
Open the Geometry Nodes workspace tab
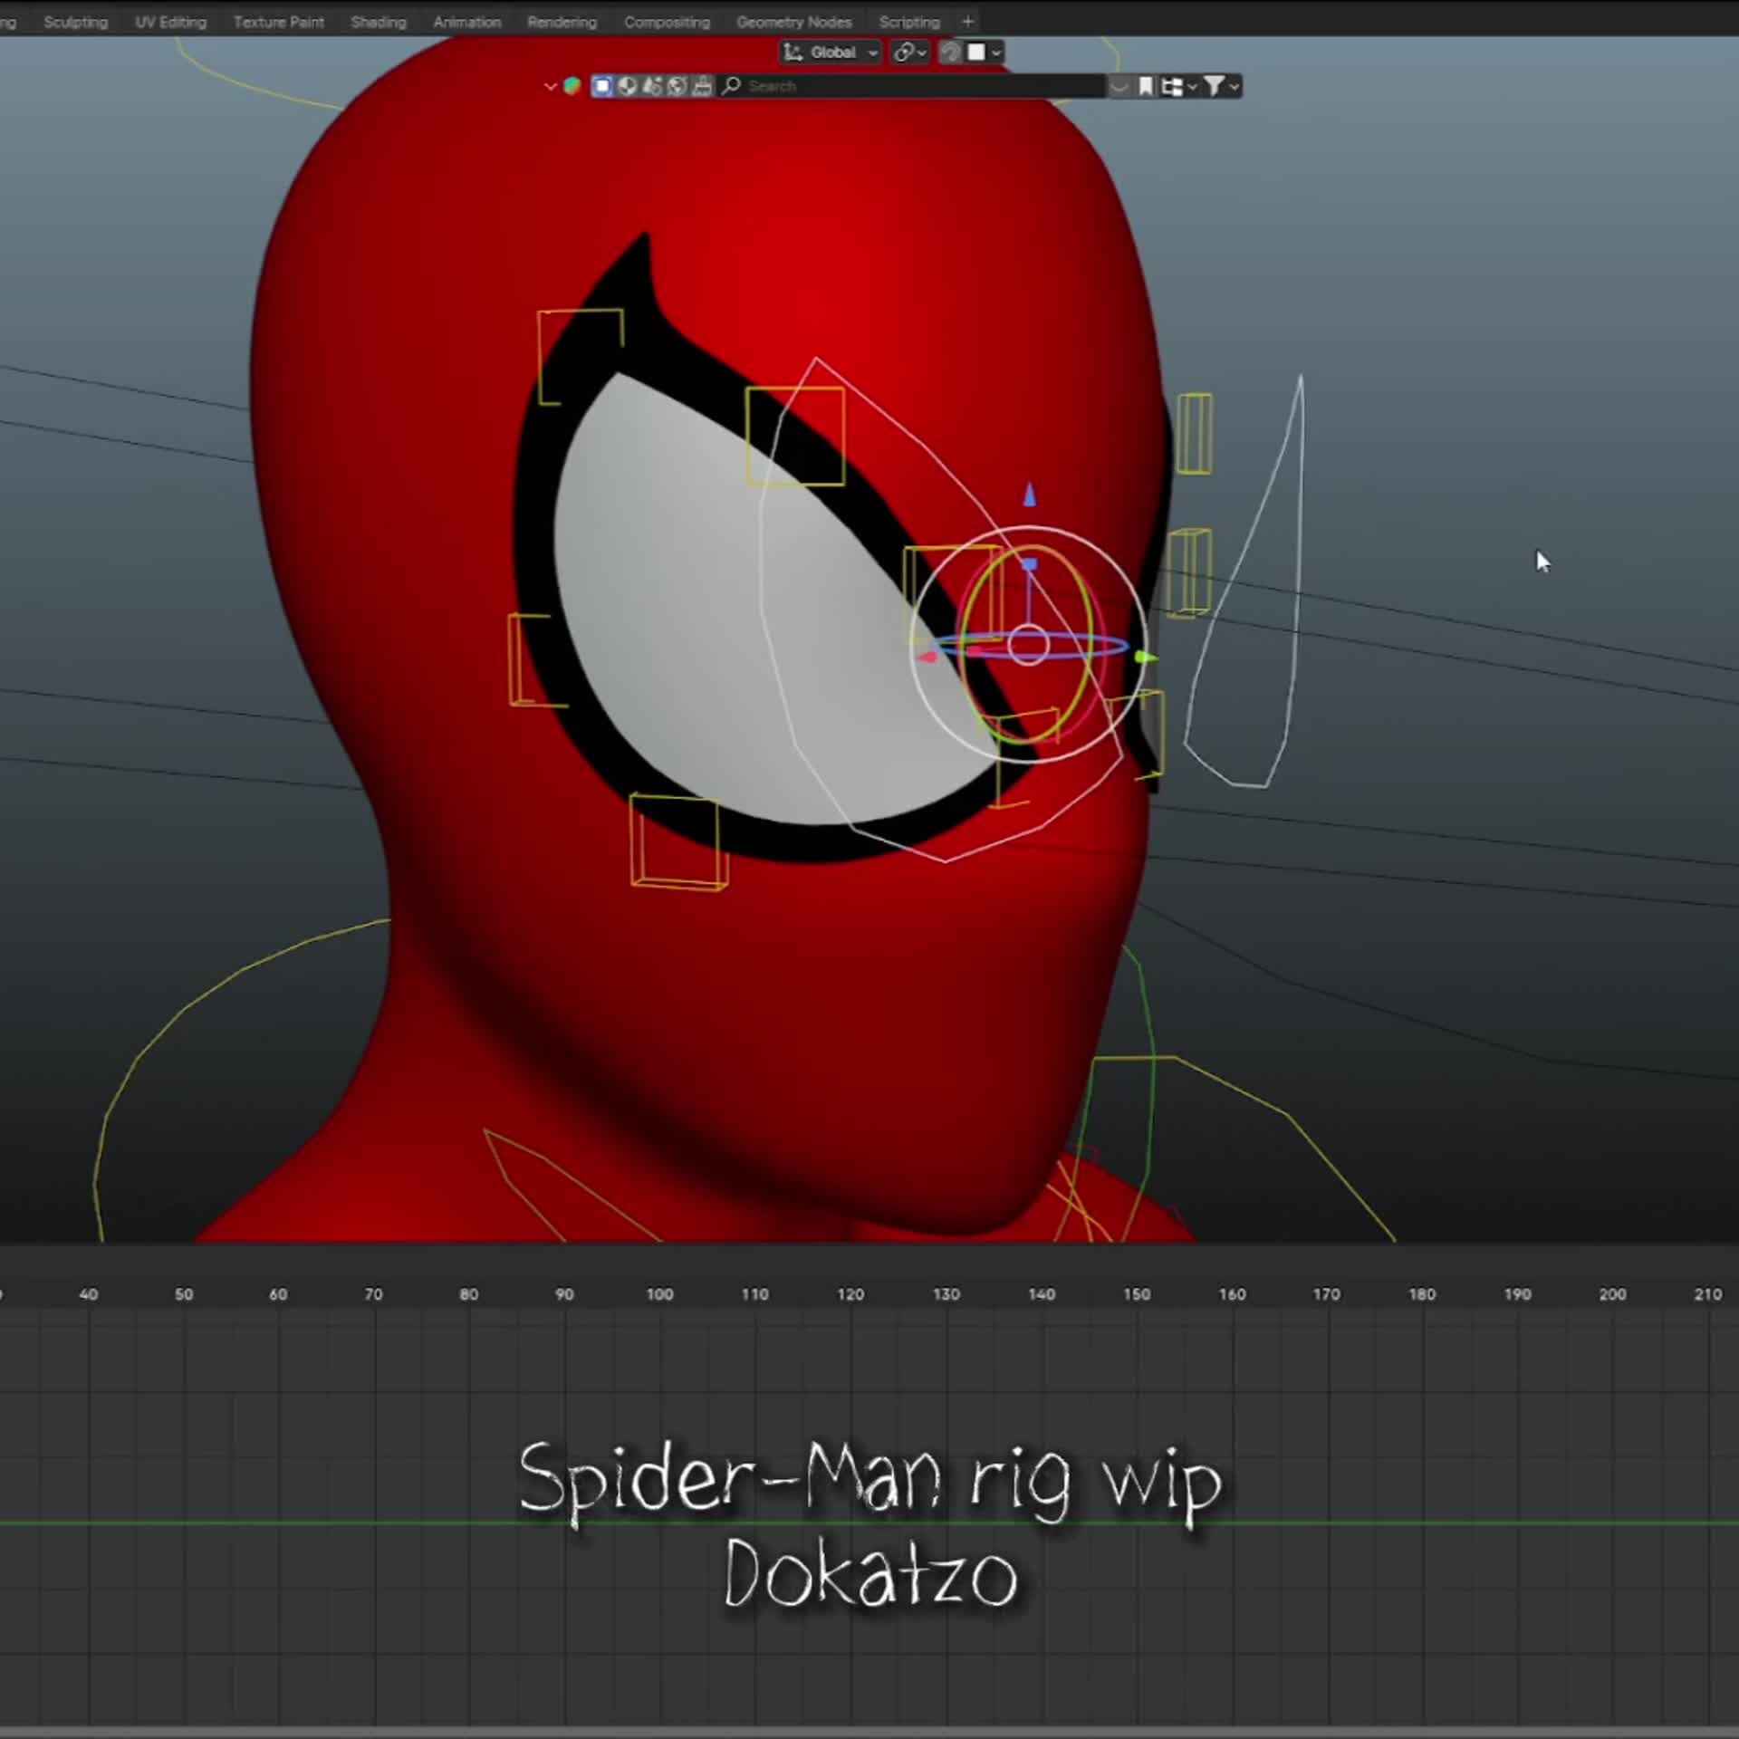coord(794,22)
